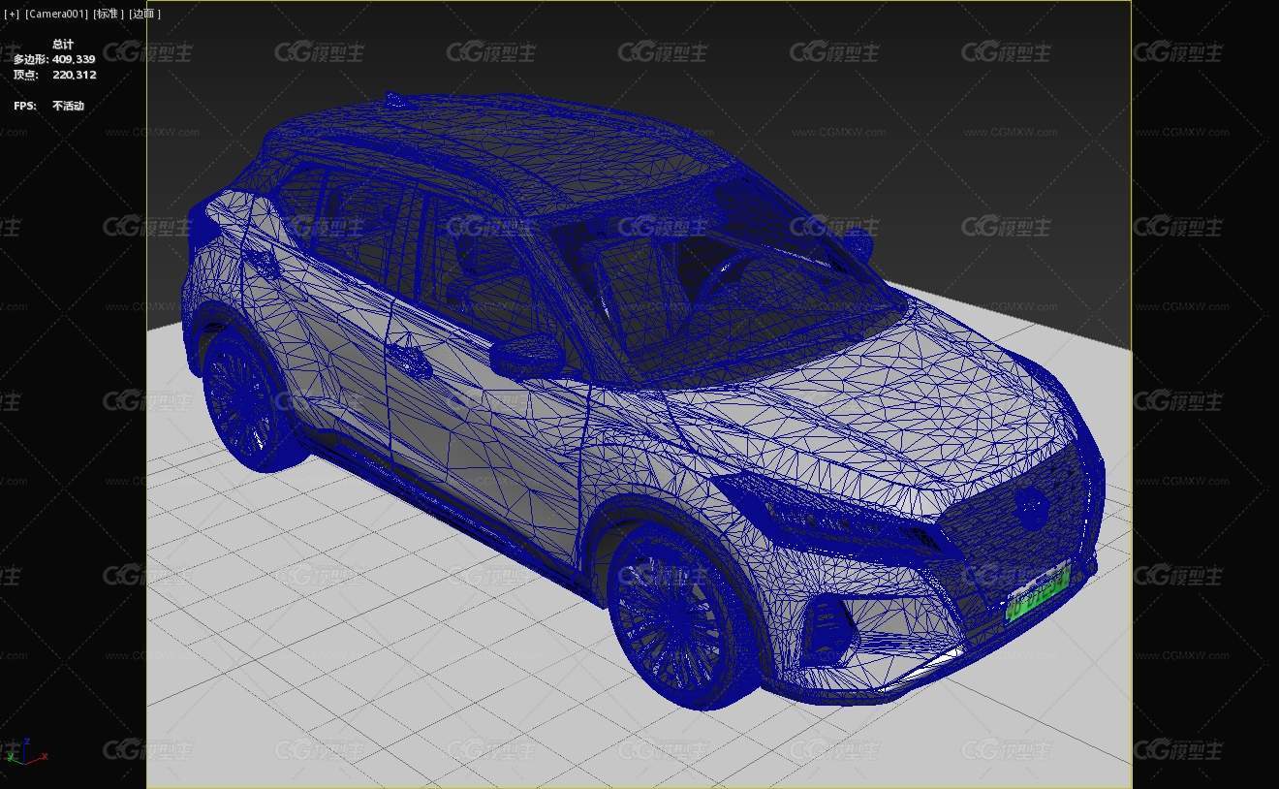The image size is (1279, 789).
Task: Open the [Camera001] point-of-view menu
Action: click(56, 14)
